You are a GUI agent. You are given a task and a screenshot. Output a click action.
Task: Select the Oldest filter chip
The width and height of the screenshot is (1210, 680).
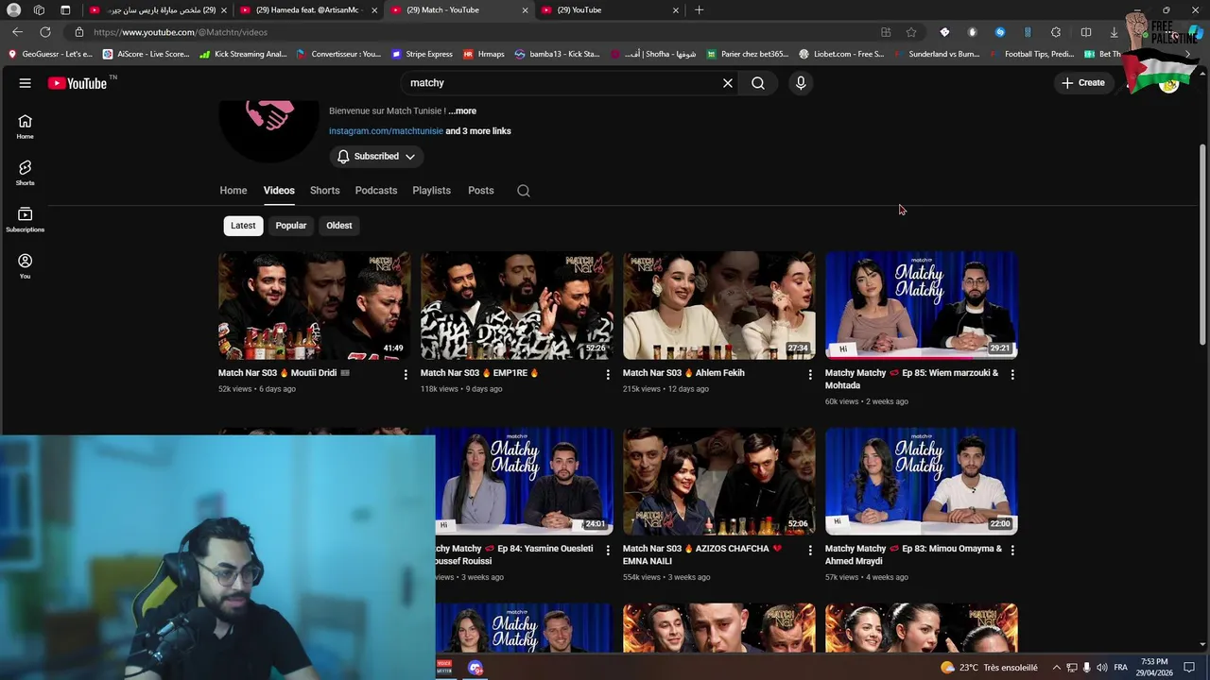[x=339, y=226]
